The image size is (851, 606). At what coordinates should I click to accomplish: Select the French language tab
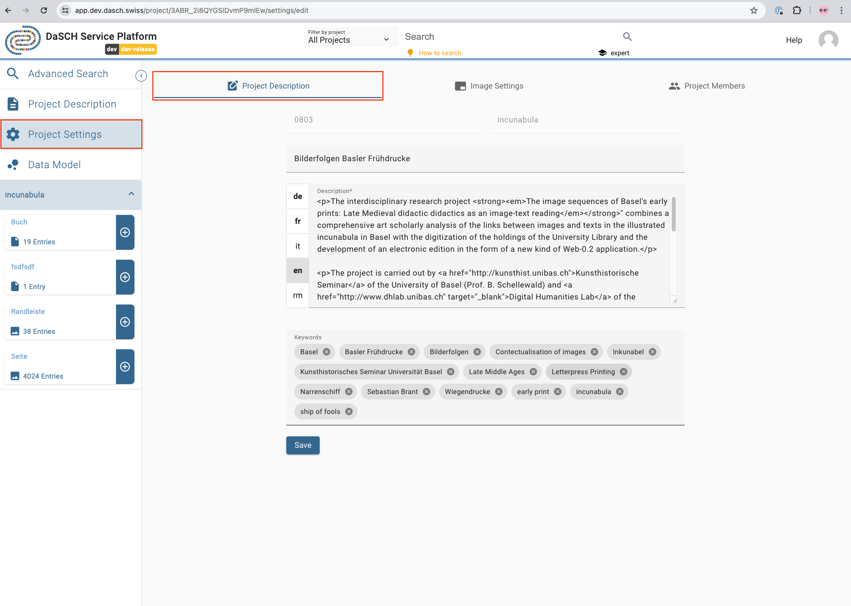pyautogui.click(x=297, y=220)
